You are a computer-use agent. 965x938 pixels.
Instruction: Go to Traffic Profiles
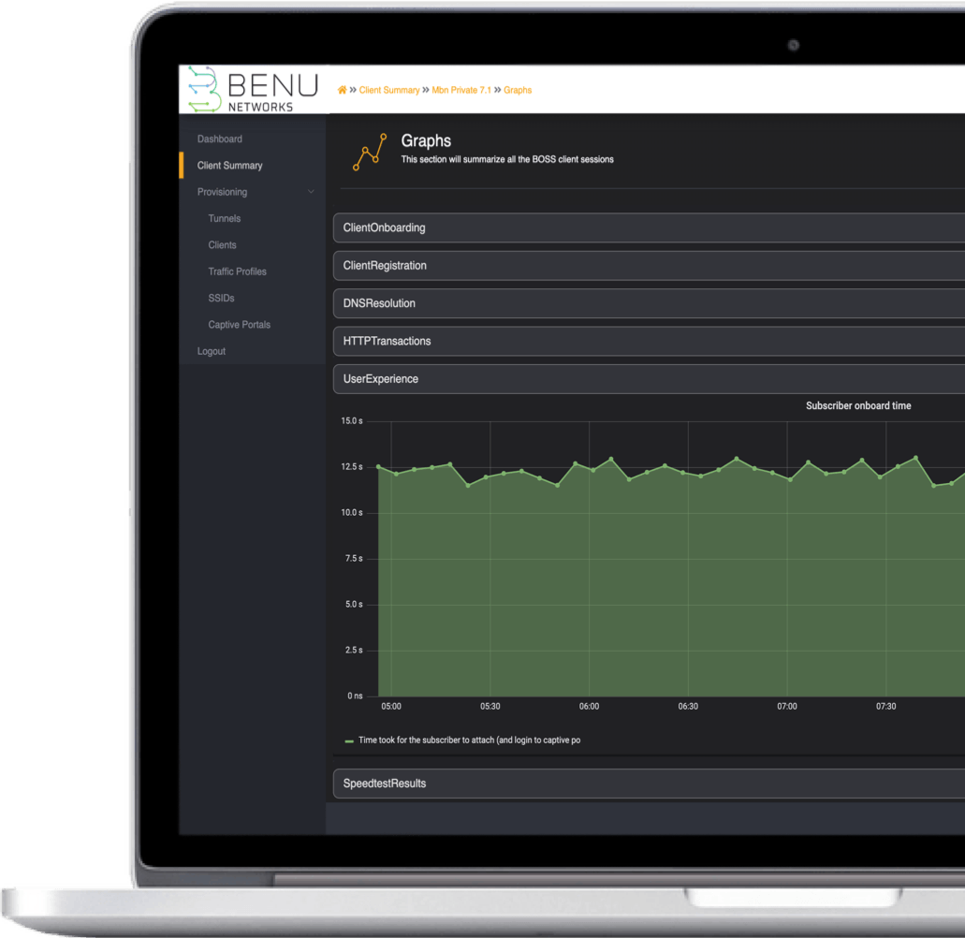click(237, 271)
